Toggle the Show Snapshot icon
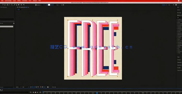The image size is (182, 94). coord(50,87)
